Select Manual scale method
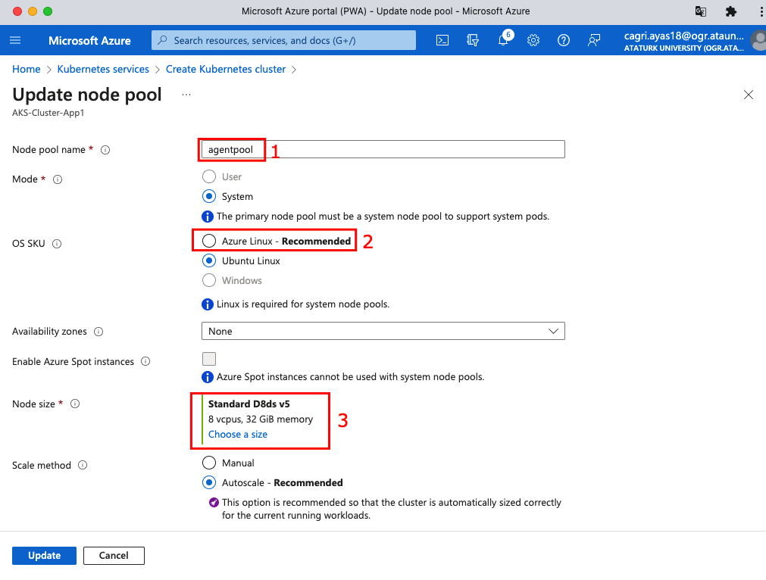The image size is (766, 580). tap(209, 463)
